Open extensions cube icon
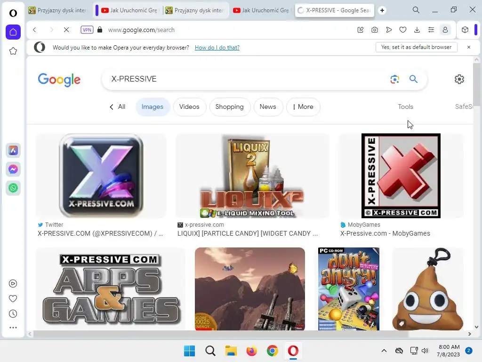The image size is (482, 362). point(465,30)
